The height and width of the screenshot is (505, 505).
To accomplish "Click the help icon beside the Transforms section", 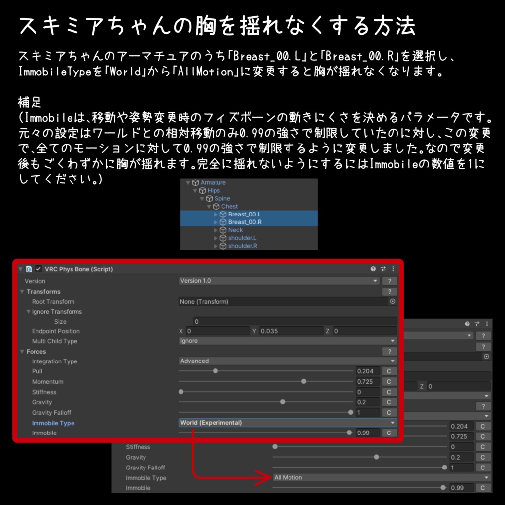I will 389,291.
